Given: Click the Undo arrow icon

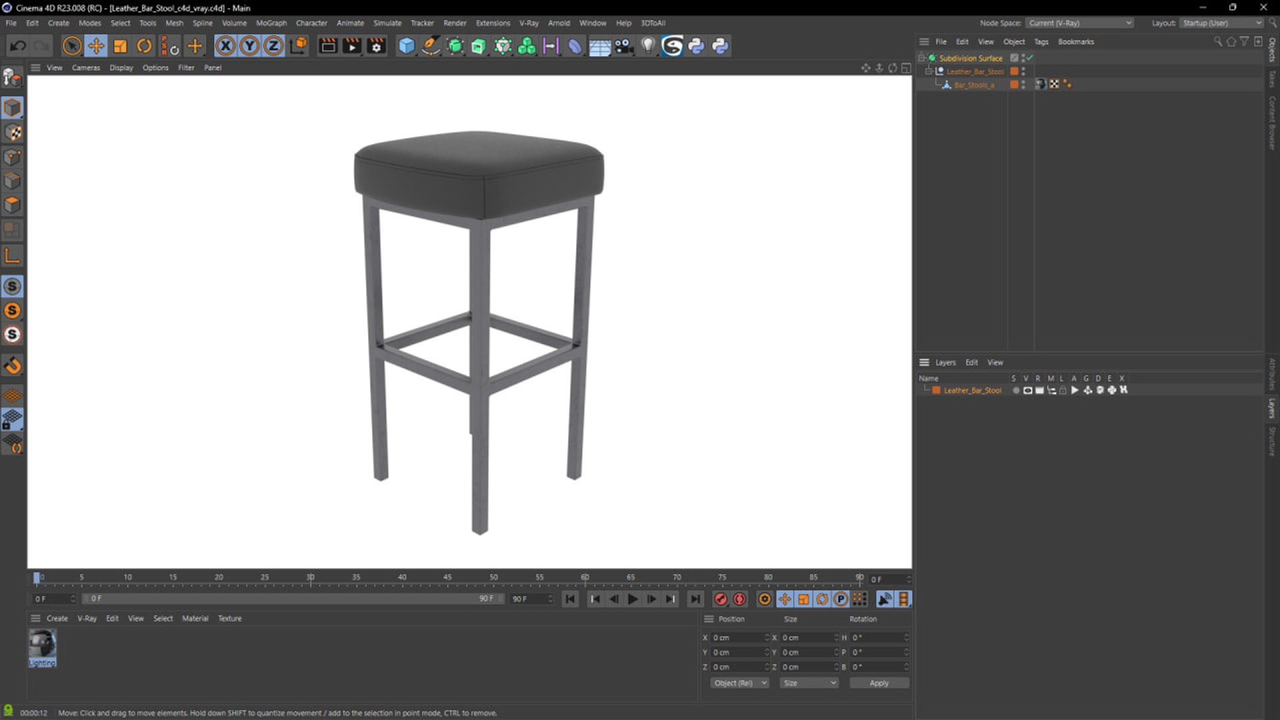Looking at the screenshot, I should click(x=18, y=46).
